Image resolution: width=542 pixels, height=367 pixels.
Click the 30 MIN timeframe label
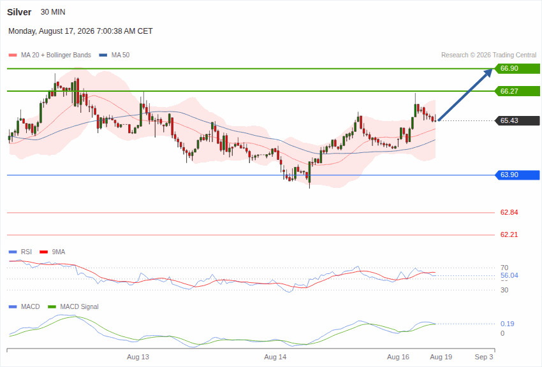coord(53,12)
